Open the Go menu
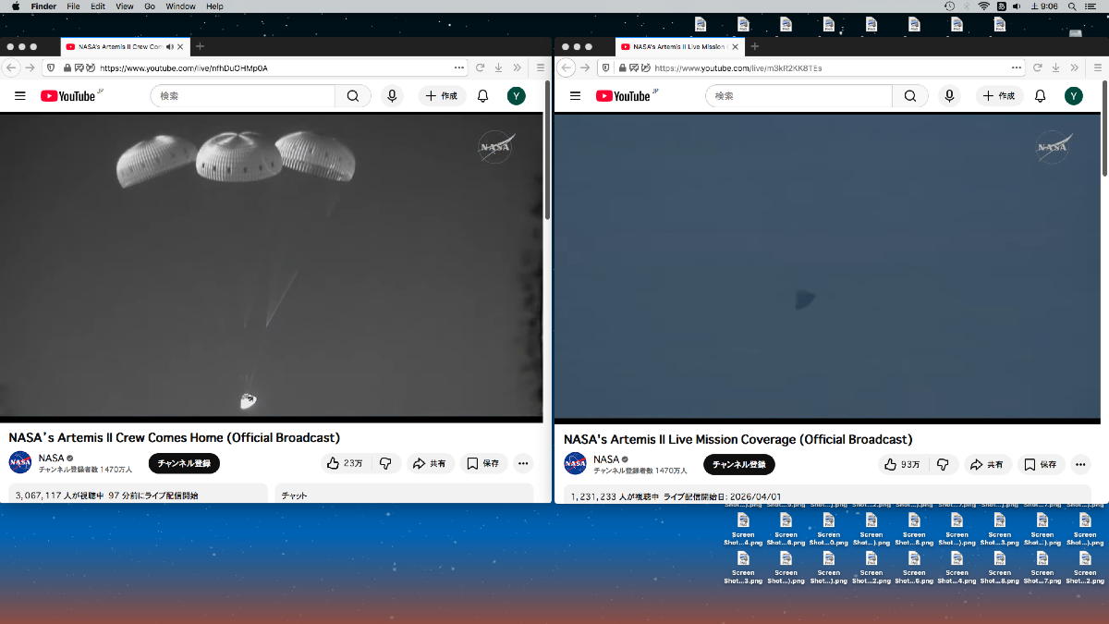The width and height of the screenshot is (1109, 624). (x=150, y=6)
